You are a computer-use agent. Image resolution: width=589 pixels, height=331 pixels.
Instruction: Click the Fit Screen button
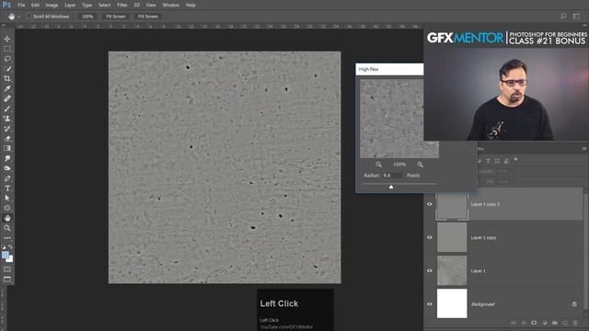click(116, 17)
